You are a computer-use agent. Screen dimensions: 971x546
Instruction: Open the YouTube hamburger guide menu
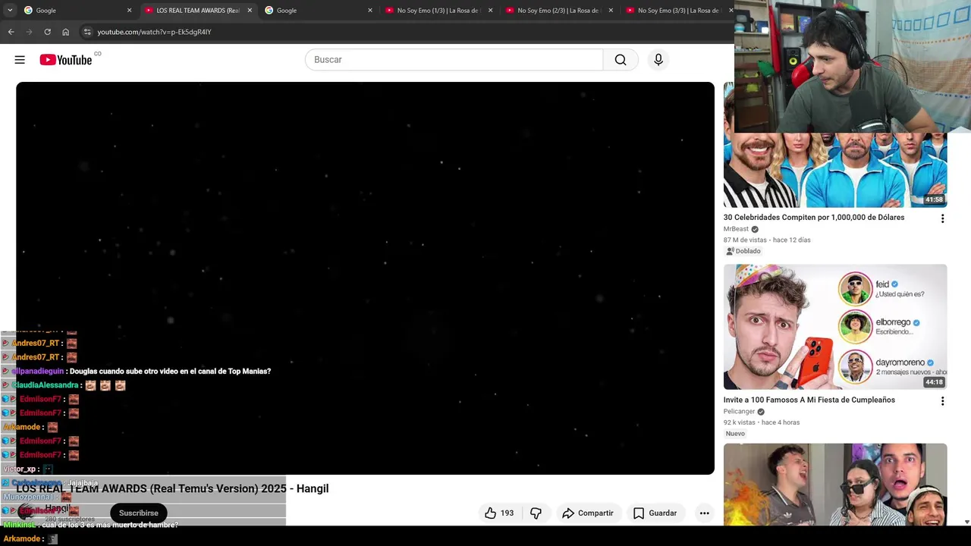20,60
